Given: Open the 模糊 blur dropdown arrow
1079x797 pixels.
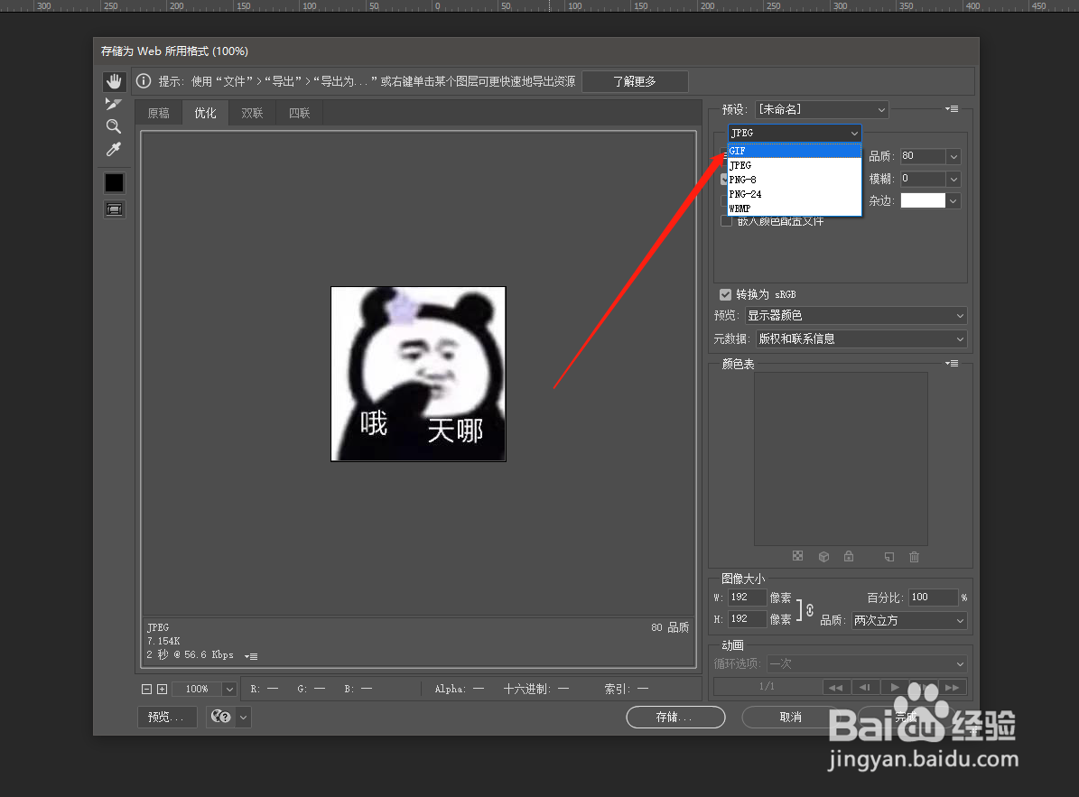Looking at the screenshot, I should click(x=953, y=180).
